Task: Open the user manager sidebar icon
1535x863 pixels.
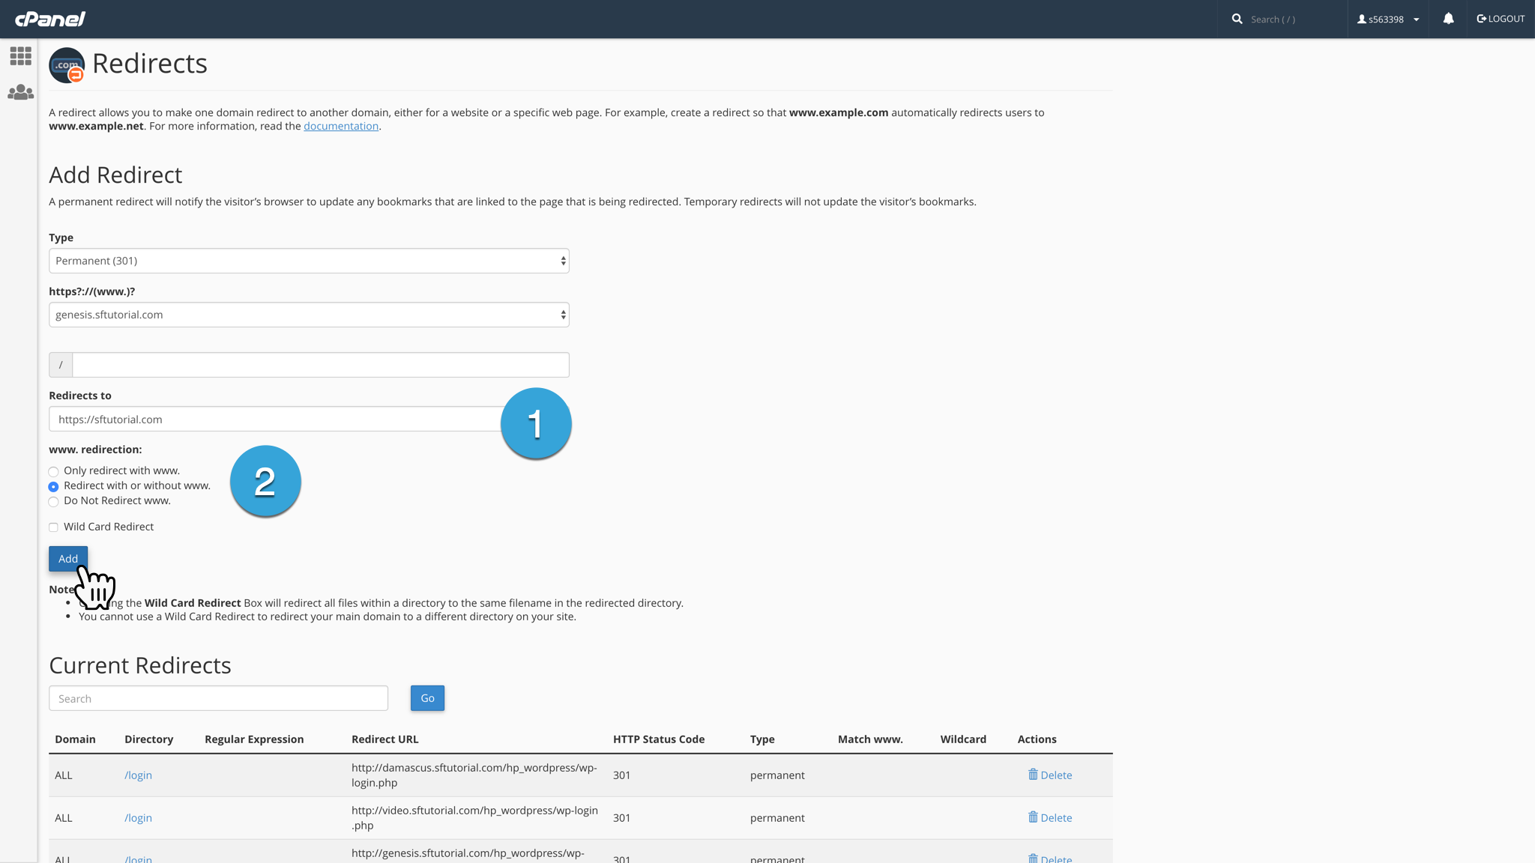Action: [x=20, y=92]
